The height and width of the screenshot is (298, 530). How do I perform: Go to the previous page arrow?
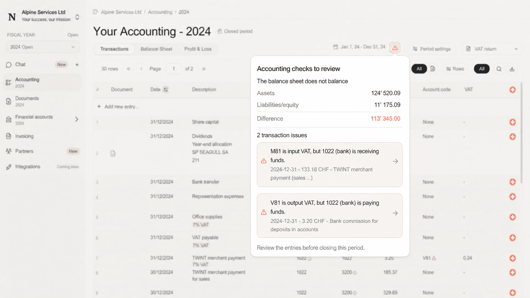pos(141,69)
